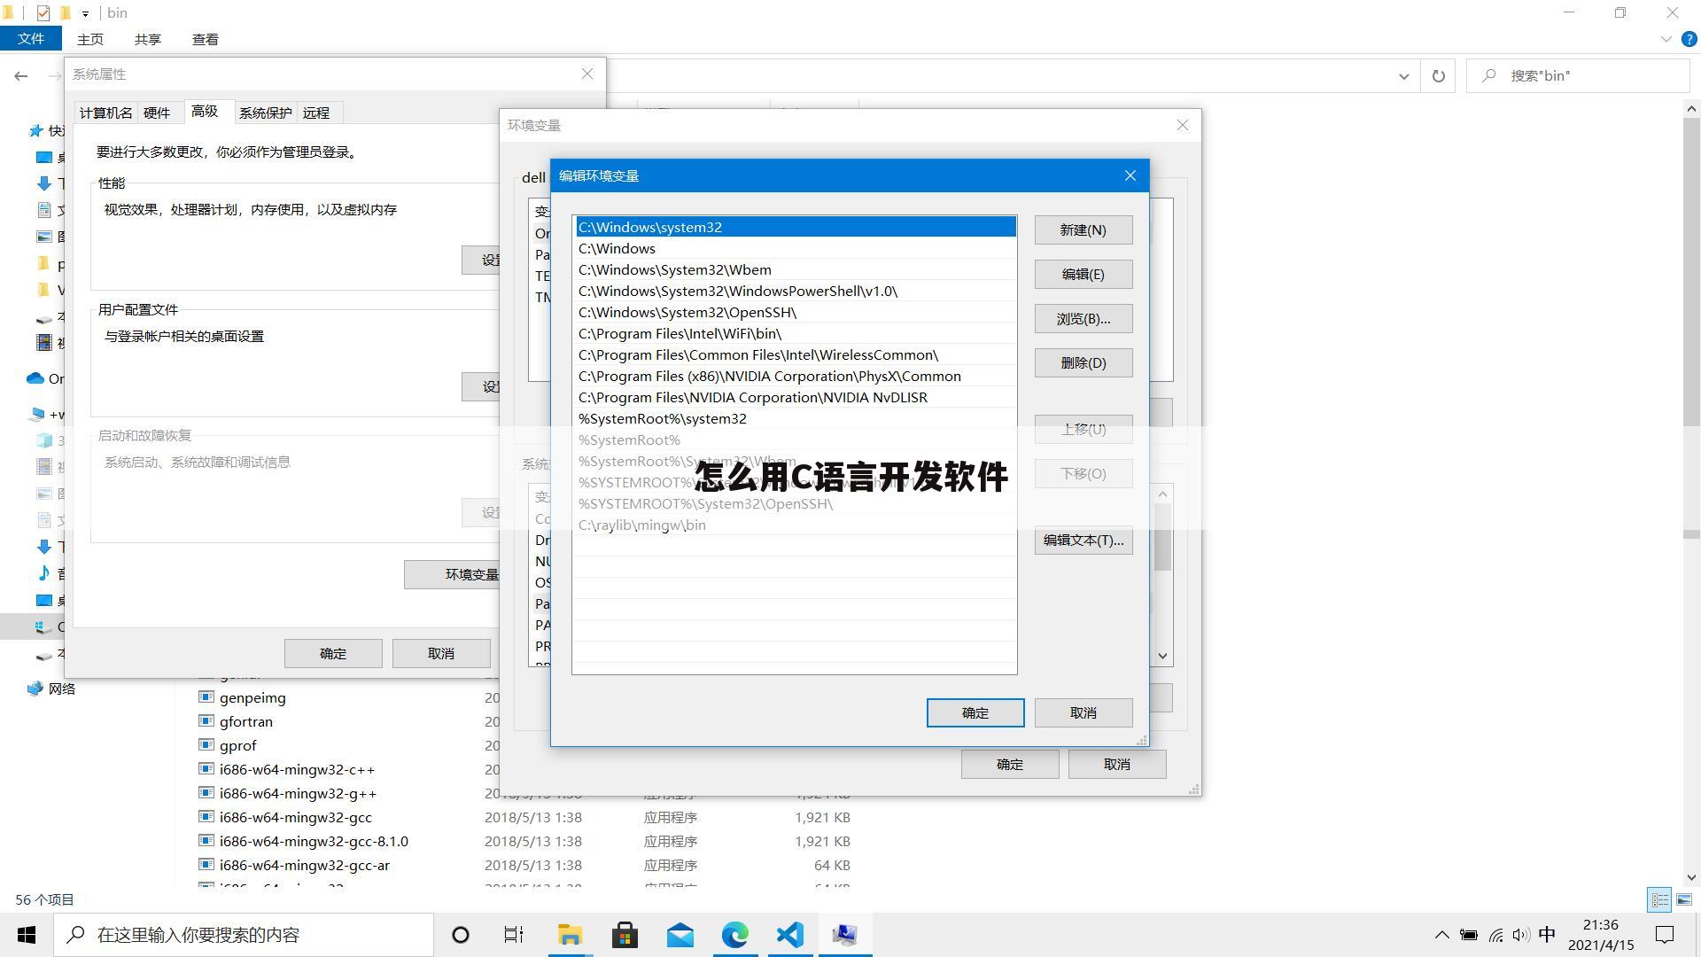Open the Mail app on the taskbar
The image size is (1701, 957).
click(x=680, y=934)
